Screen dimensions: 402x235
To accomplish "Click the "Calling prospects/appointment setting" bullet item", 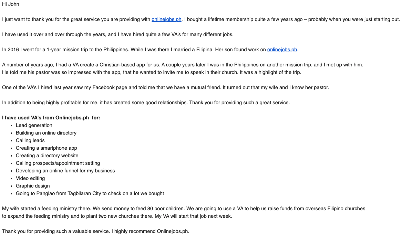I will (58, 163).
